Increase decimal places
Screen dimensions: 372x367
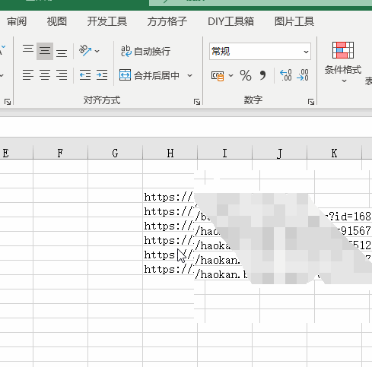coord(286,75)
